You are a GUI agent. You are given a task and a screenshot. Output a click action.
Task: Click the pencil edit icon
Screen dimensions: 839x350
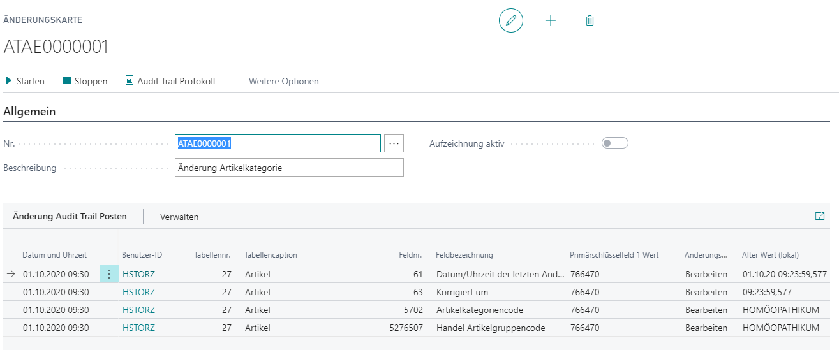tap(510, 21)
